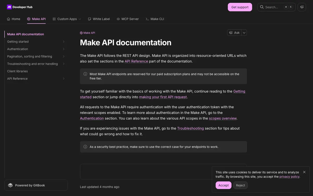
Task: Open the Custom Apps dropdown arrow
Action: 80,19
